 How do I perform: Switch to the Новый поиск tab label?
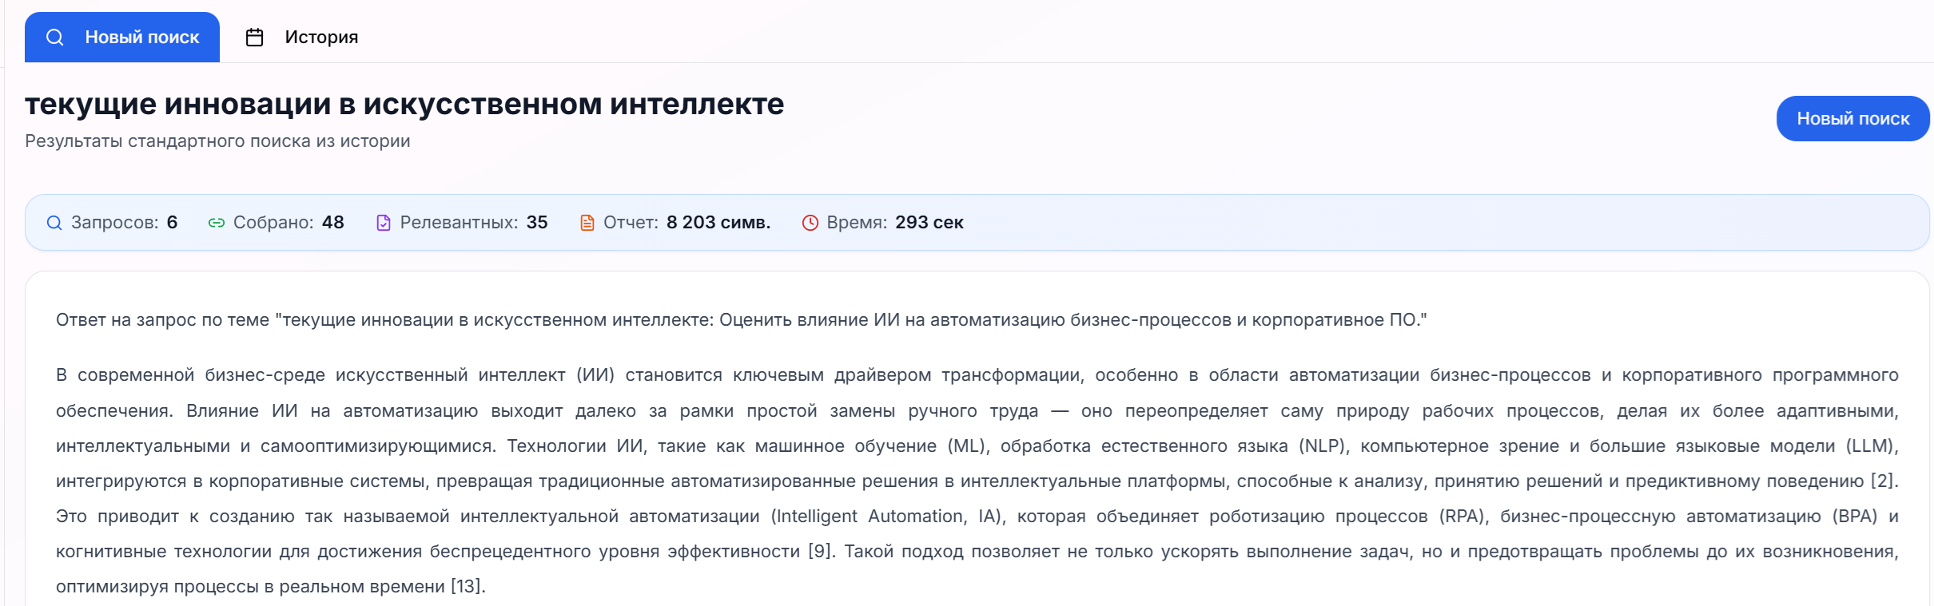pos(142,38)
